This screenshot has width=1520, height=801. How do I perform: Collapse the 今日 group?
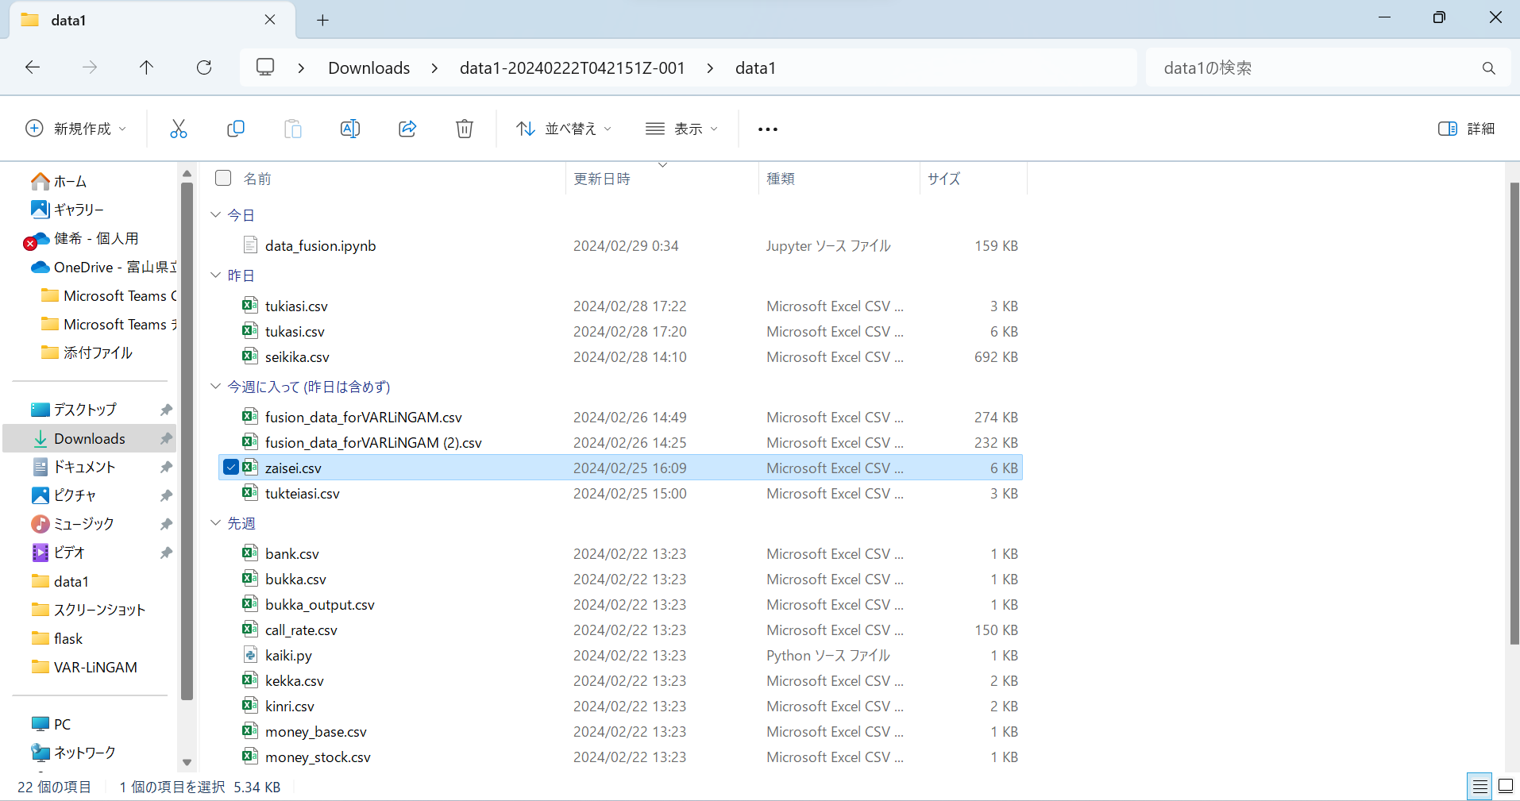(x=215, y=215)
